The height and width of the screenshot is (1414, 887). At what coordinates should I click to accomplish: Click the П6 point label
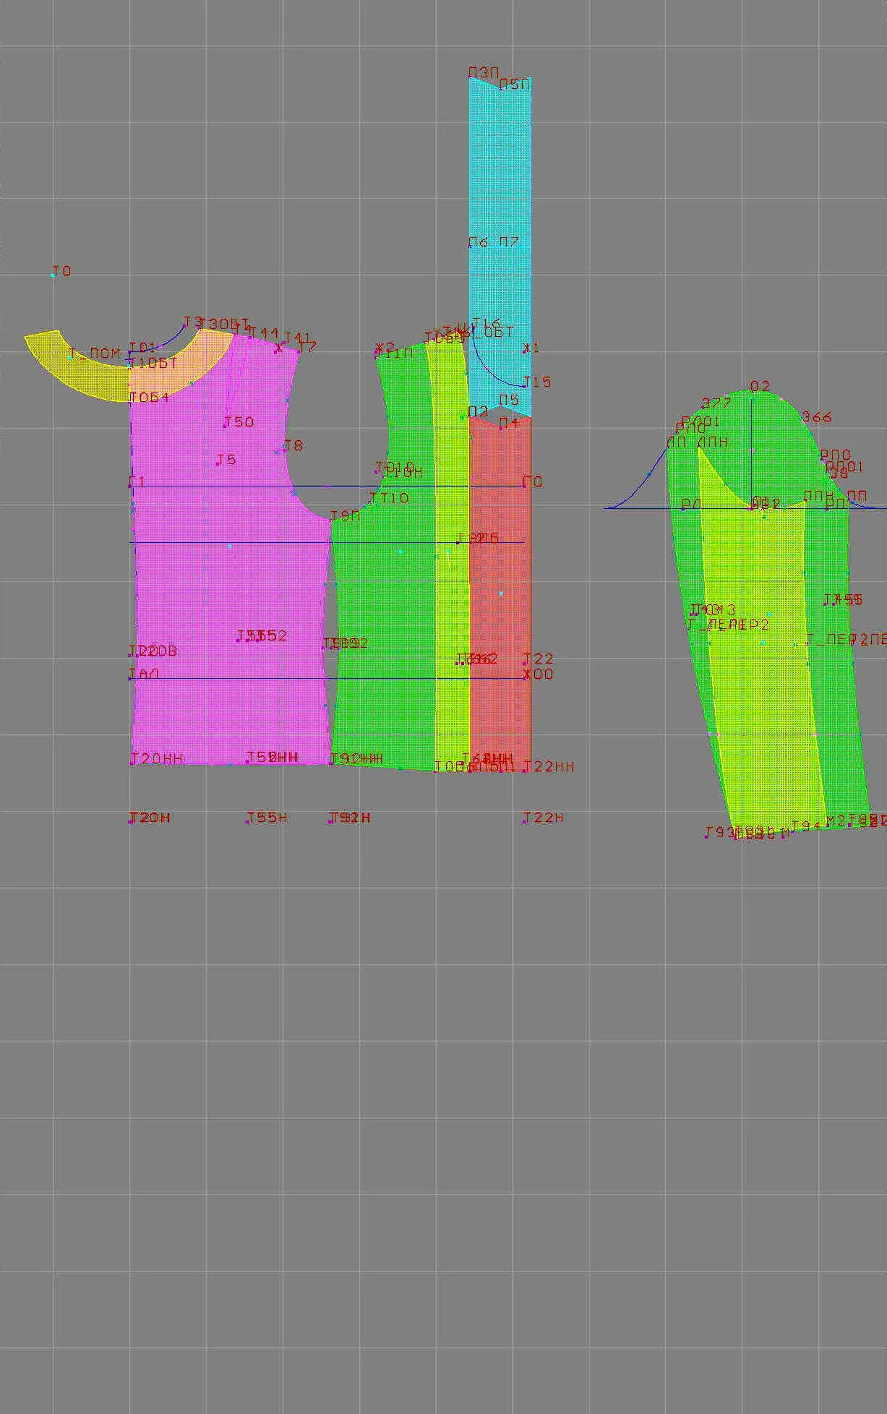tap(478, 241)
